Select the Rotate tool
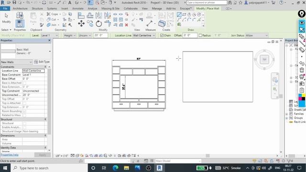 (99, 23)
